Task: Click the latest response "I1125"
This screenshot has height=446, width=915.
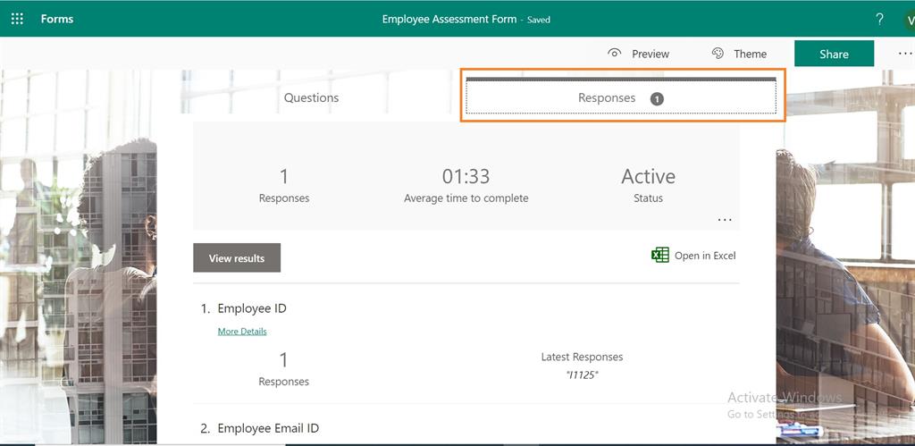Action: point(582,374)
